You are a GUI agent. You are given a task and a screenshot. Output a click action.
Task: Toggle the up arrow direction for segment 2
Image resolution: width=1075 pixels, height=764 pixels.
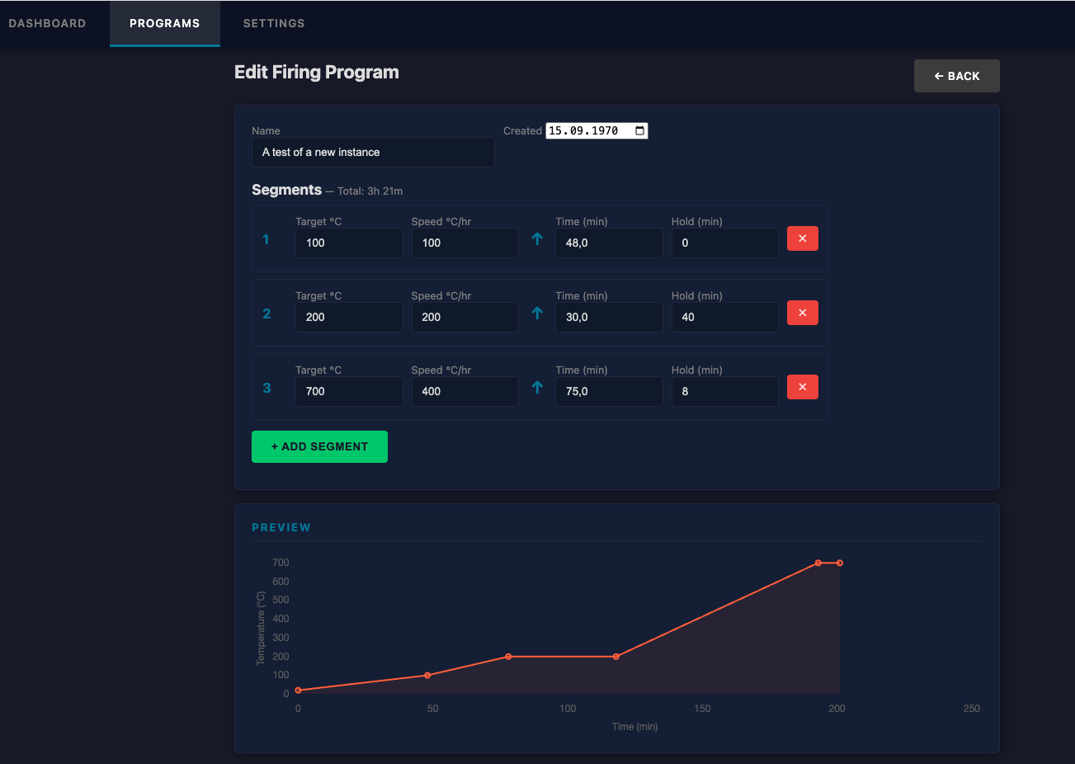pos(537,313)
